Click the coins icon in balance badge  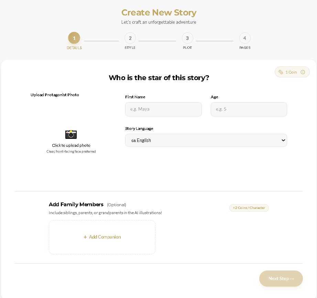(281, 72)
